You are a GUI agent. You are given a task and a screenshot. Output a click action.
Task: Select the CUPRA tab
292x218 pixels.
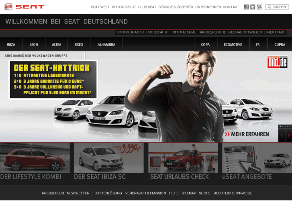280,44
